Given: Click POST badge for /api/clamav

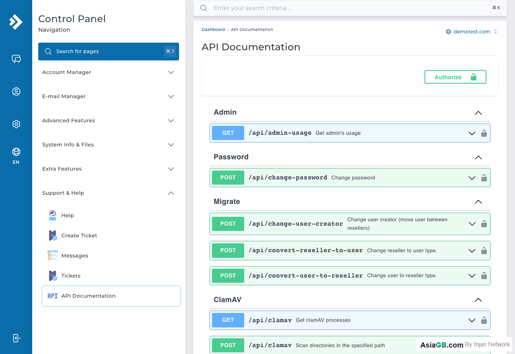Looking at the screenshot, I should 228,345.
